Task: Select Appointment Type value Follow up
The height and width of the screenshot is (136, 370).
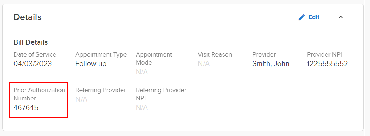Action: point(91,64)
